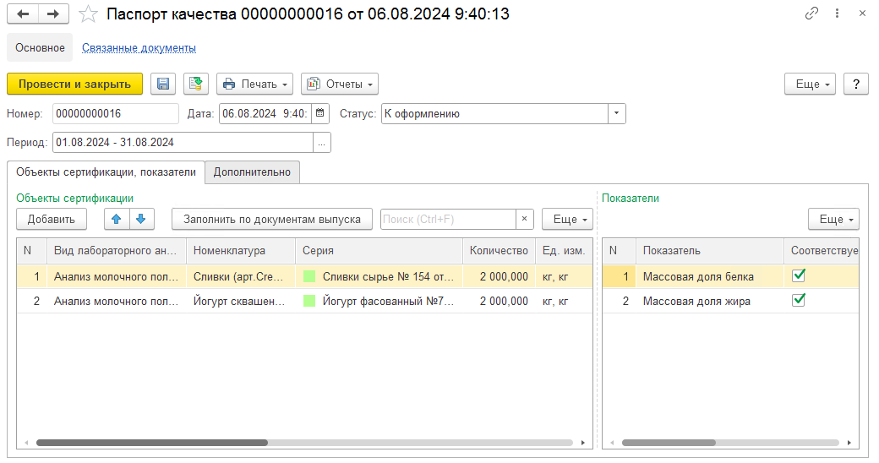879x463 pixels.
Task: Click the Соответствуе... column header
Action: [822, 251]
